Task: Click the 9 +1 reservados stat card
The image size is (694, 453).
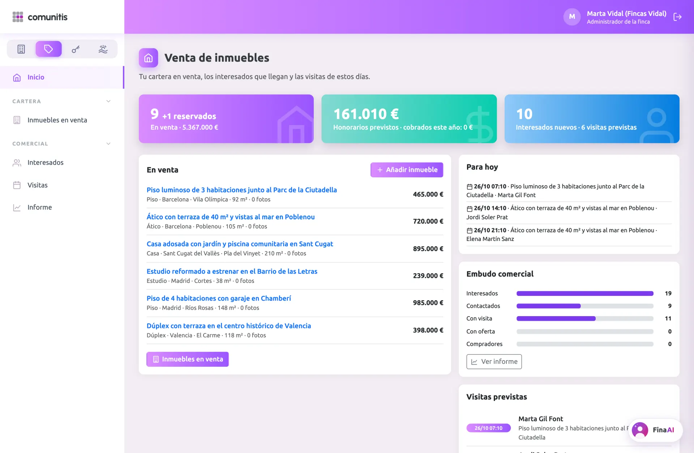Action: pyautogui.click(x=226, y=119)
